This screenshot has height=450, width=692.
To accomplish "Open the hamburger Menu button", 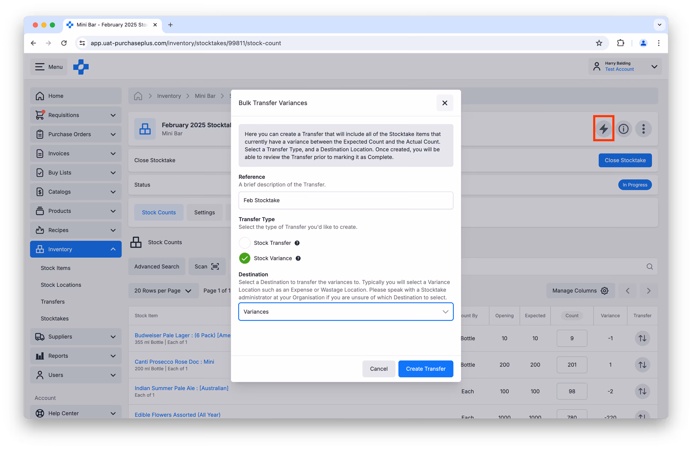I will point(48,67).
